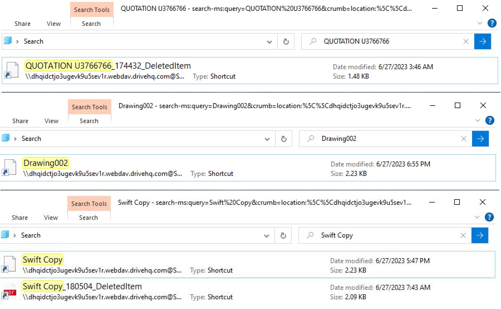Screen dimensions: 501x309
Task: Click refresh icon in Swift Copy window
Action: (x=283, y=236)
